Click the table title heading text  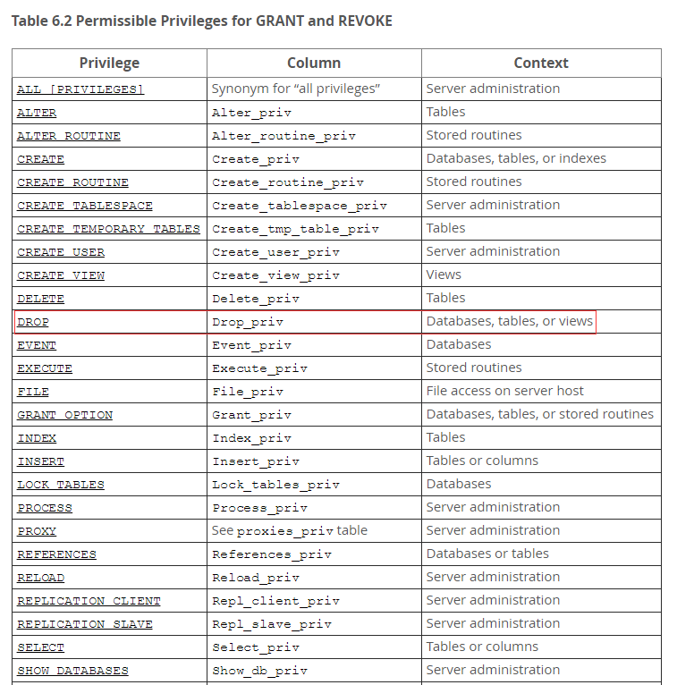click(x=201, y=20)
